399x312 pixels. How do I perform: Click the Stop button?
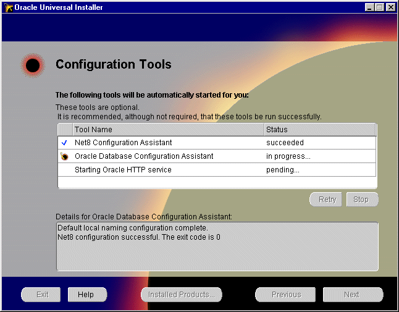pyautogui.click(x=362, y=200)
